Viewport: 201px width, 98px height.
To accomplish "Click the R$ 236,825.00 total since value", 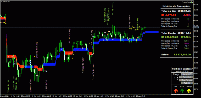I will (x=170, y=37).
